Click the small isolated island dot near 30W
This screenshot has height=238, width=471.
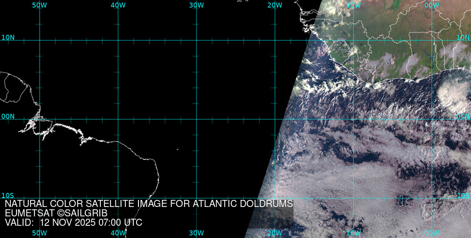(x=178, y=150)
